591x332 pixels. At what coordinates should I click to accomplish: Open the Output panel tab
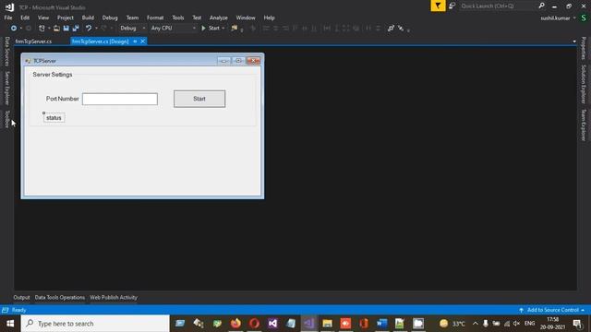coord(21,297)
